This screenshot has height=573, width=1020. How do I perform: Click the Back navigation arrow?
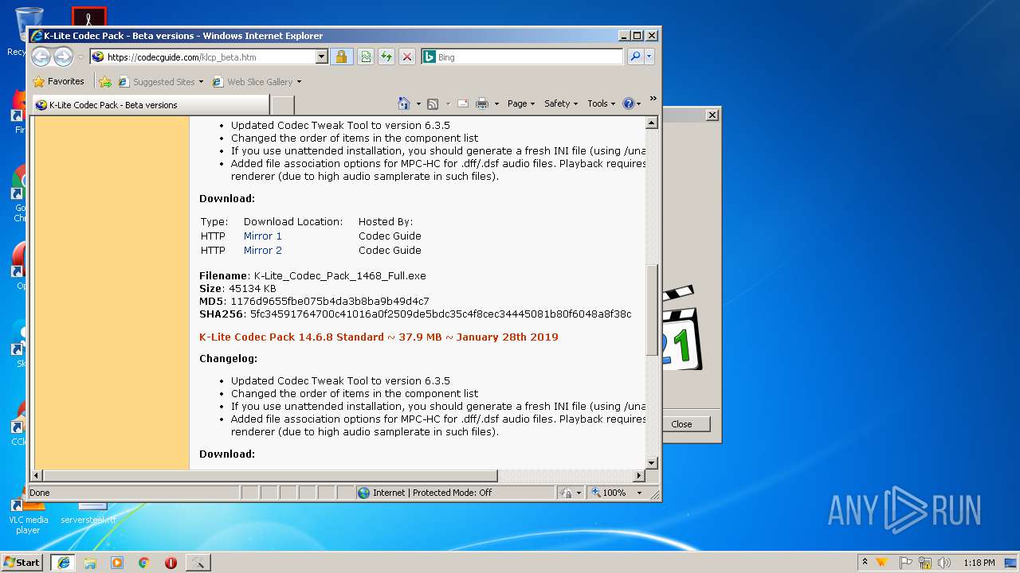[x=41, y=57]
